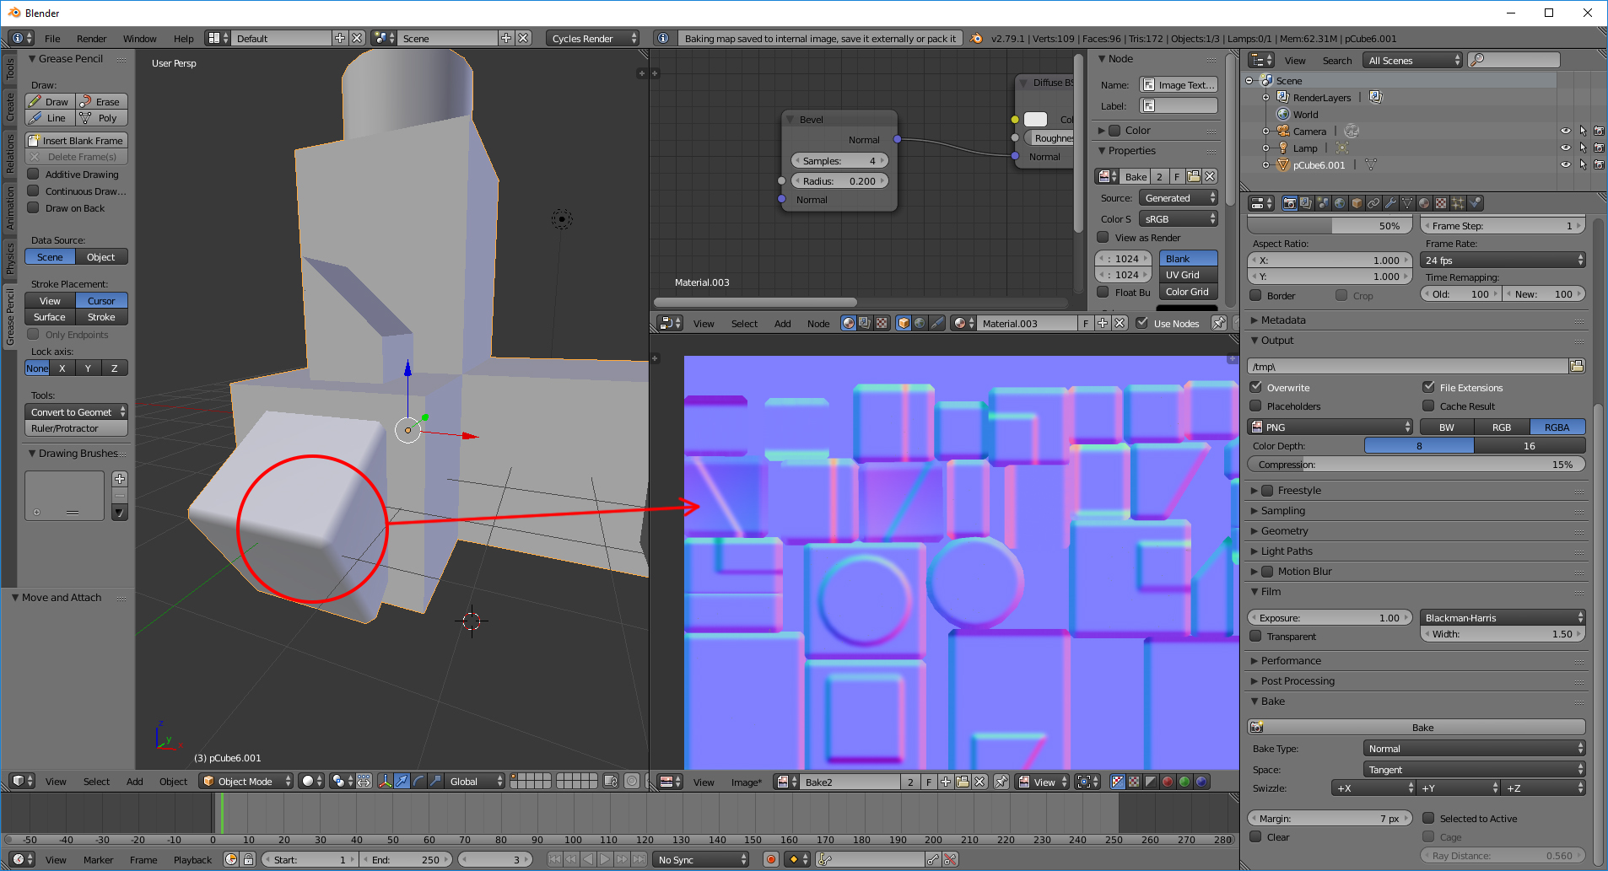
Task: Click the Bake button
Action: [1416, 727]
